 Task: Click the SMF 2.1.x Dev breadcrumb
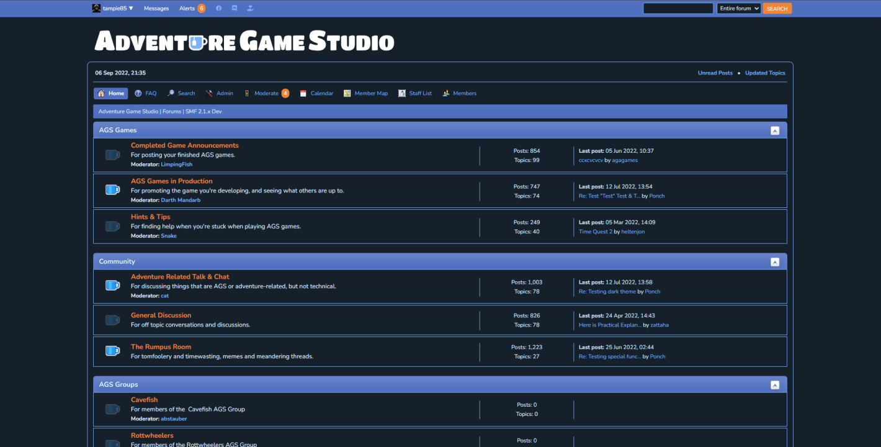point(203,112)
